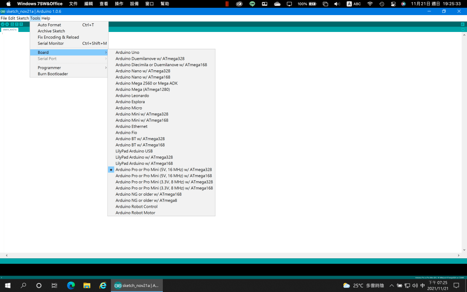Screen dimensions: 467x292
Task: Choose Auto Format from Tools menu
Action: [x=49, y=25]
